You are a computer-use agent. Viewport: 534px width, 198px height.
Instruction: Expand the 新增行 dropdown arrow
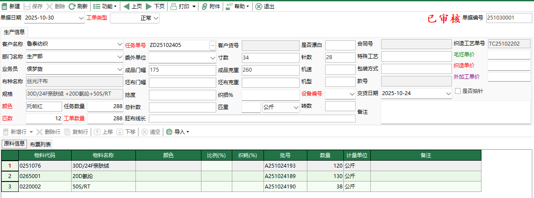[x=31, y=132]
